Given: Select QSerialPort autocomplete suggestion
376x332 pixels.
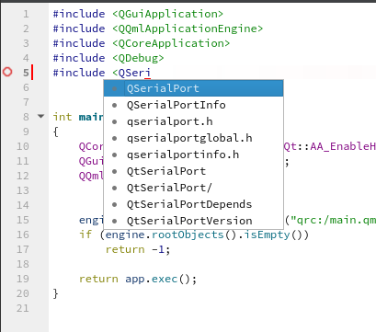Looking at the screenshot, I should [x=193, y=88].
